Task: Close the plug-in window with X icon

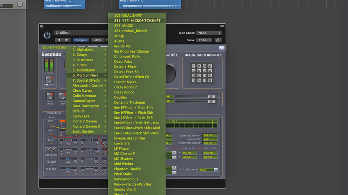Action: tap(42, 26)
